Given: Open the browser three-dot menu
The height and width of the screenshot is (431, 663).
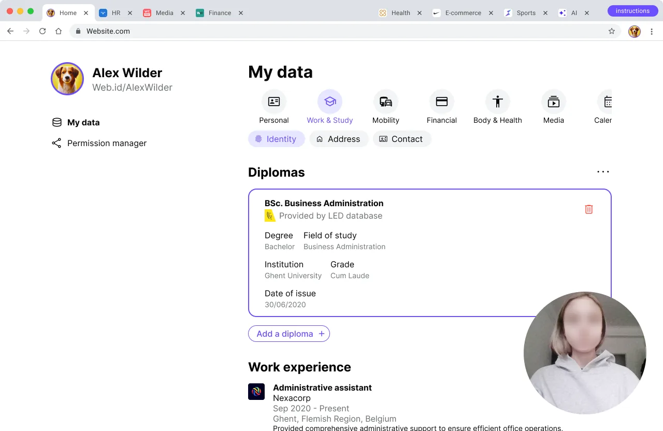Looking at the screenshot, I should pos(652,32).
